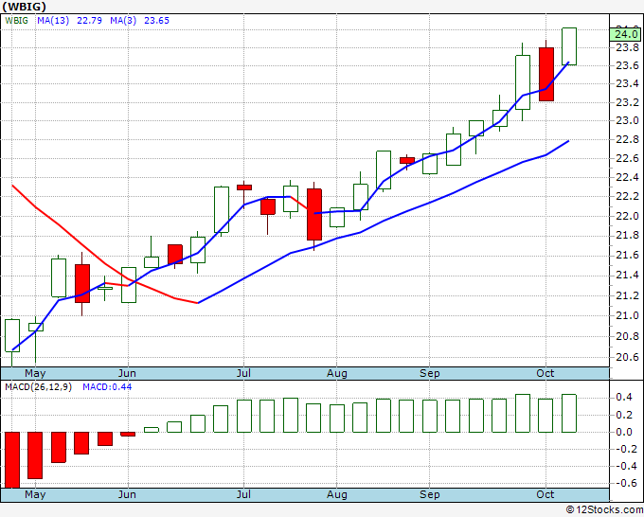
Task: Click Oct on the price chart time axis
Action: click(545, 373)
